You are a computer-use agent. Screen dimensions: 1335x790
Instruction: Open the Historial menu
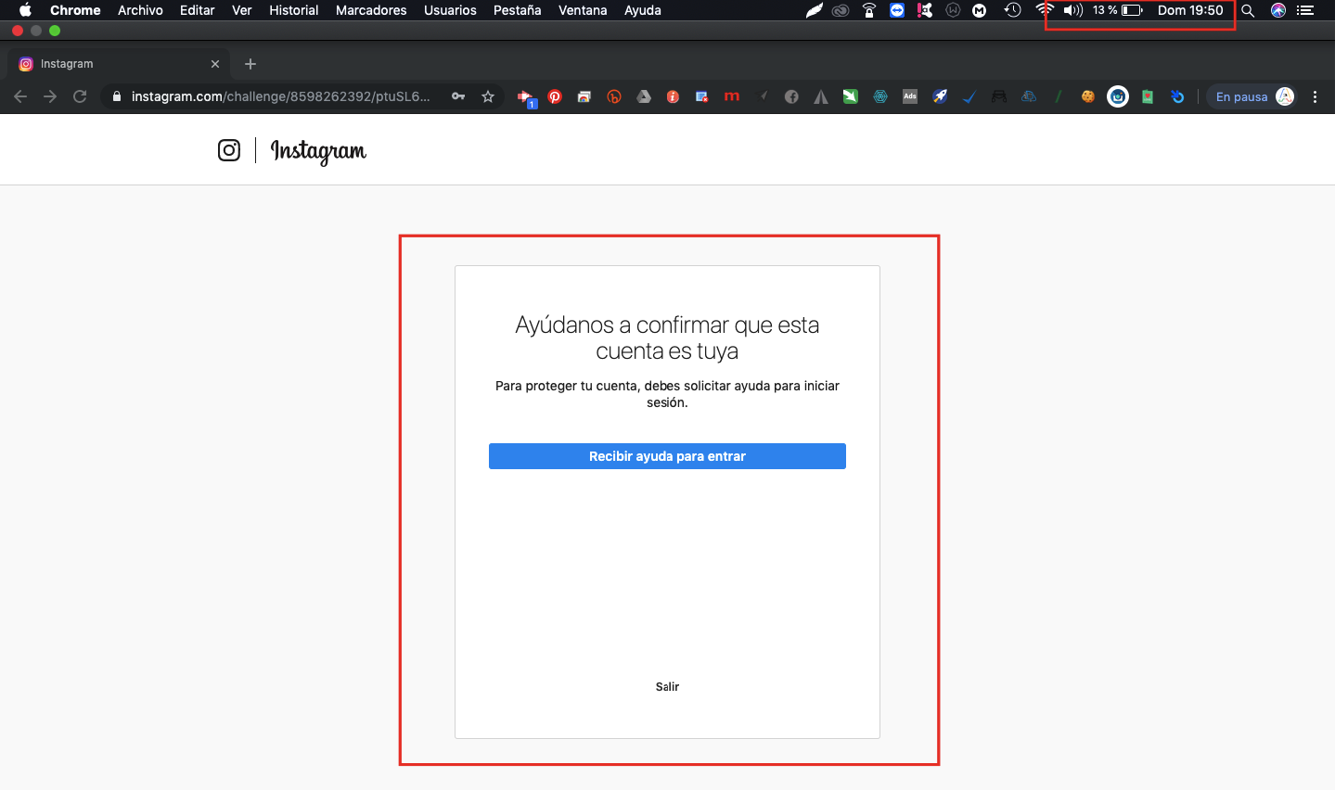294,10
